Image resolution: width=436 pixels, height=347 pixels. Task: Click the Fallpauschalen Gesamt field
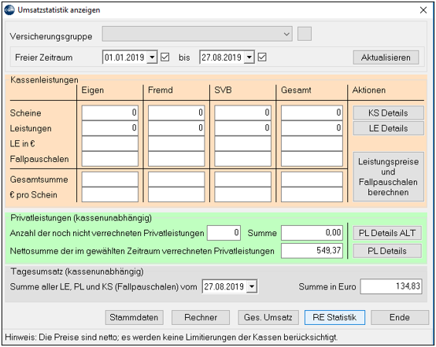(312, 159)
